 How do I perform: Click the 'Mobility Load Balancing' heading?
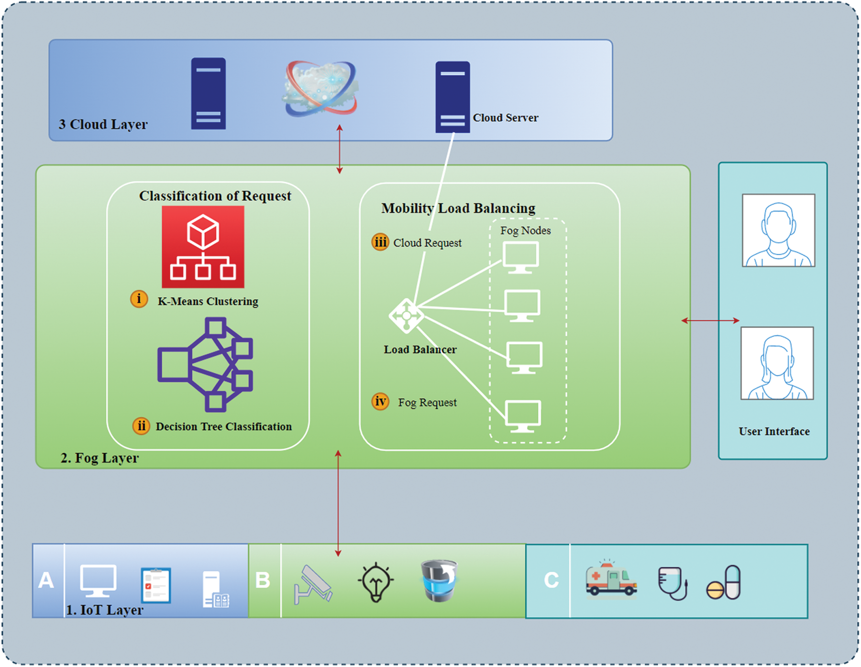[458, 208]
